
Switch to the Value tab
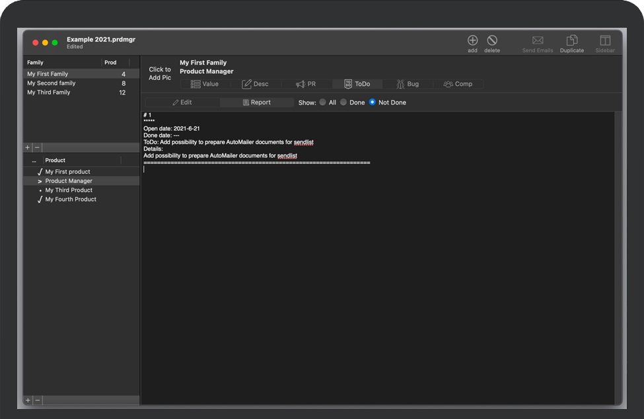[x=205, y=84]
